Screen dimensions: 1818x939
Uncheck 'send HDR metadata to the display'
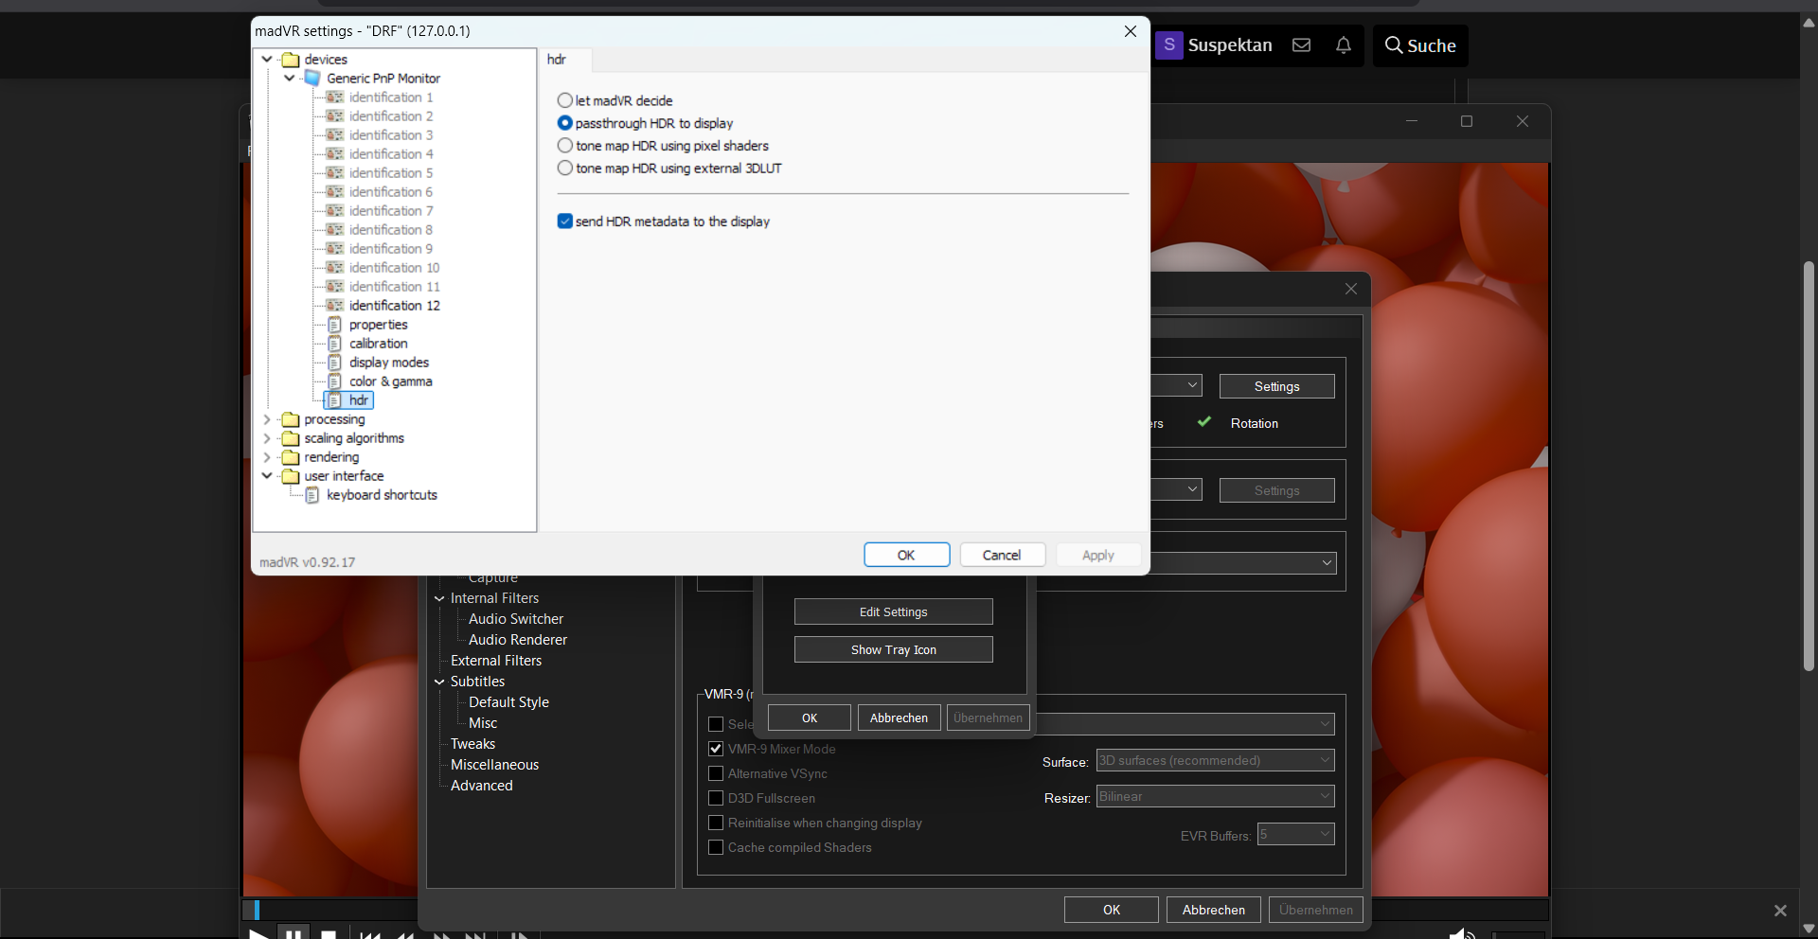(x=565, y=221)
